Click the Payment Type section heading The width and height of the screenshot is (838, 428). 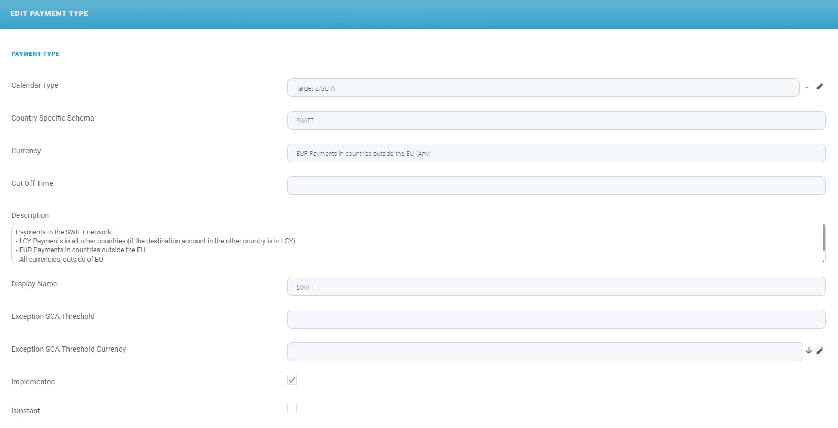pyautogui.click(x=35, y=54)
